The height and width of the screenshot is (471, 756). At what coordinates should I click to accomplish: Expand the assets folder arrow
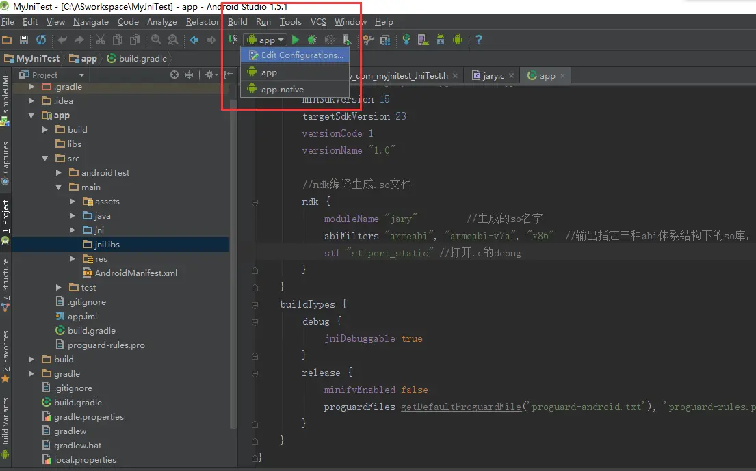pyautogui.click(x=73, y=201)
